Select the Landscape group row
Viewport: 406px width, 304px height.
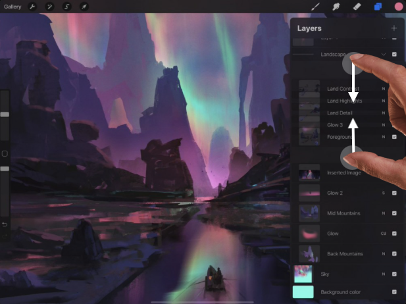[x=347, y=54]
